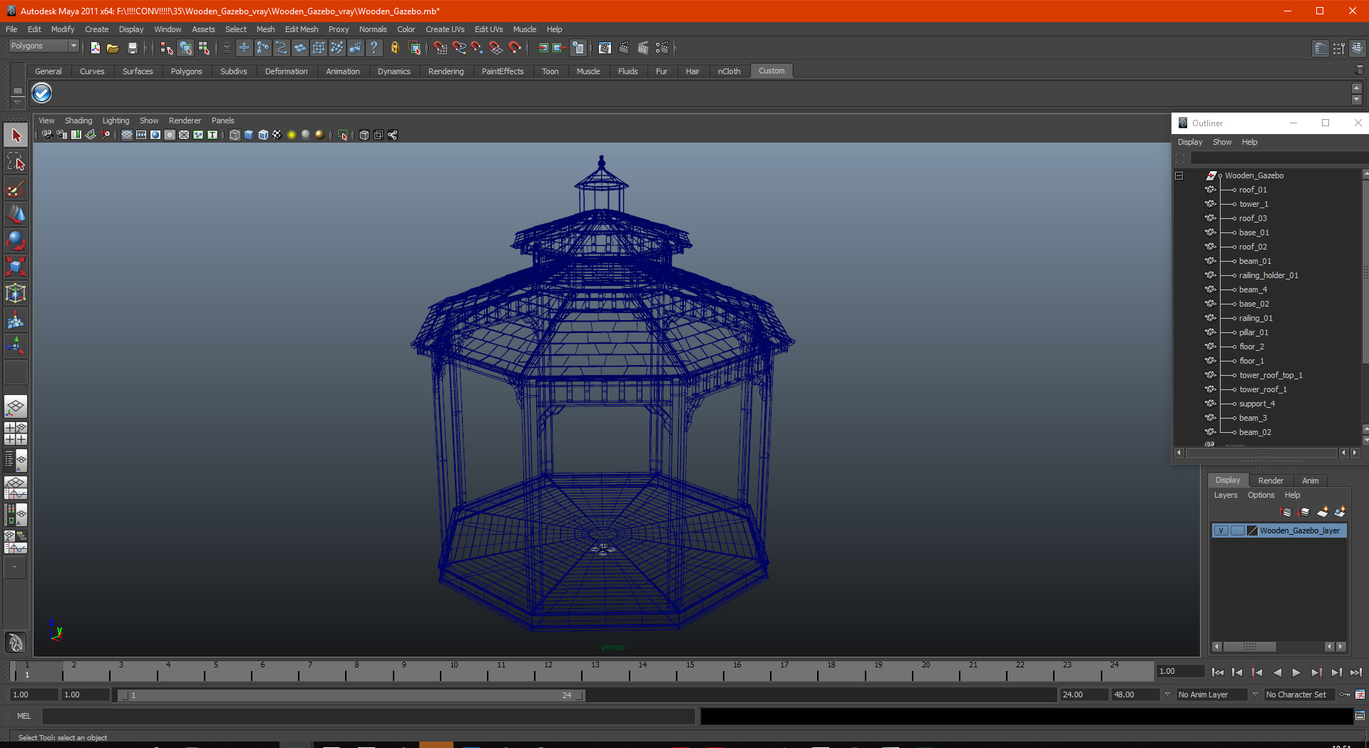Toggle wireframe display in viewport toolbar

(x=235, y=135)
